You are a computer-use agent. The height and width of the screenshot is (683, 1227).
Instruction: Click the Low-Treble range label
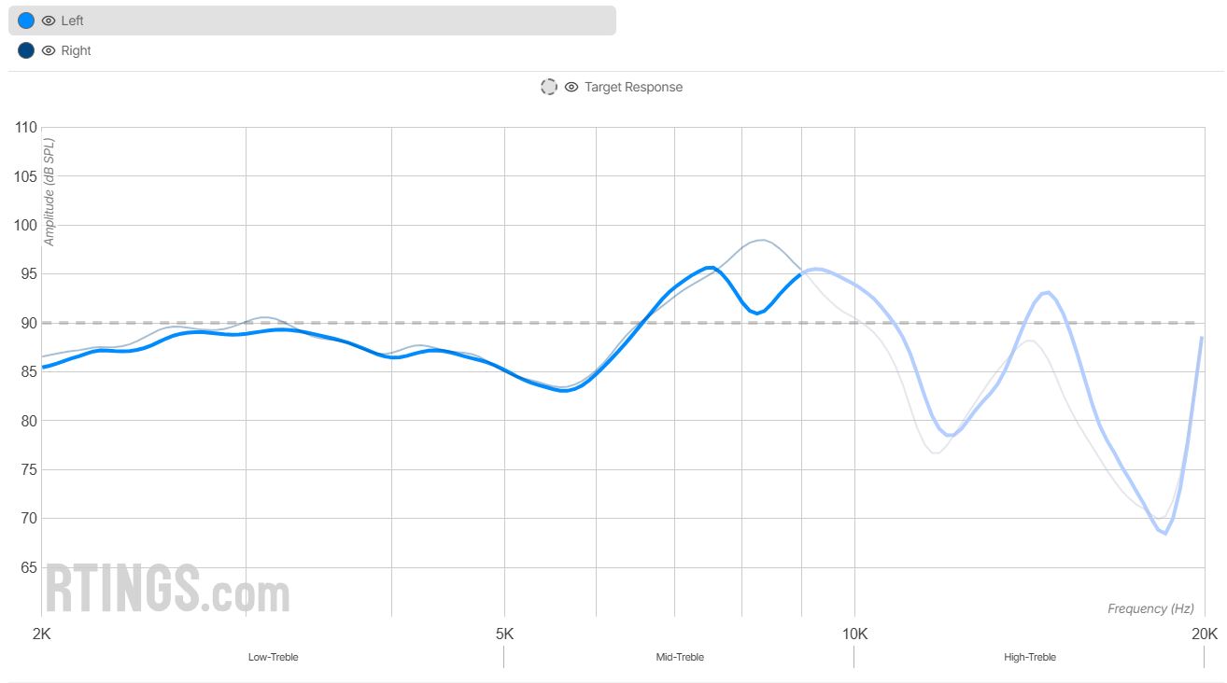click(273, 657)
